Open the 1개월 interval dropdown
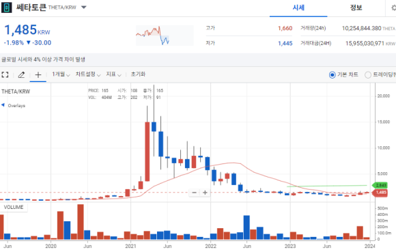Viewport: 396px width, 252px height. pos(61,74)
